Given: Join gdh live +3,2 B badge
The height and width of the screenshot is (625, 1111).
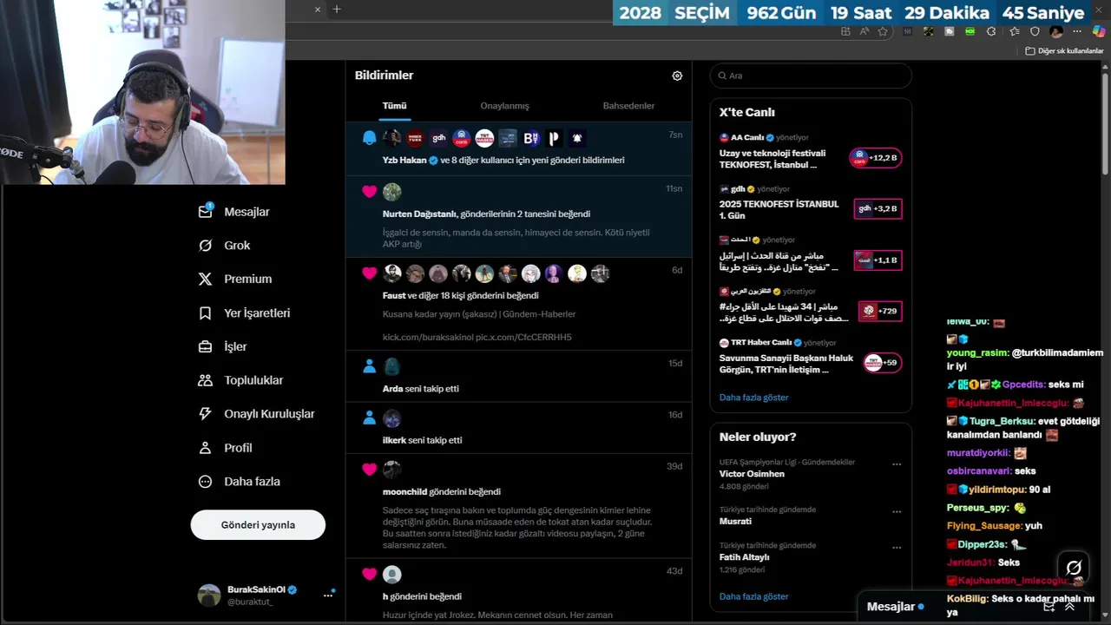Looking at the screenshot, I should pyautogui.click(x=878, y=209).
